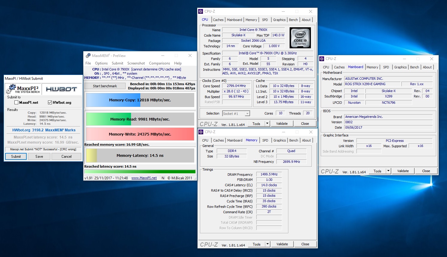
Task: Open Mainboard tab in CPU-Z CPU window
Action: [234, 20]
